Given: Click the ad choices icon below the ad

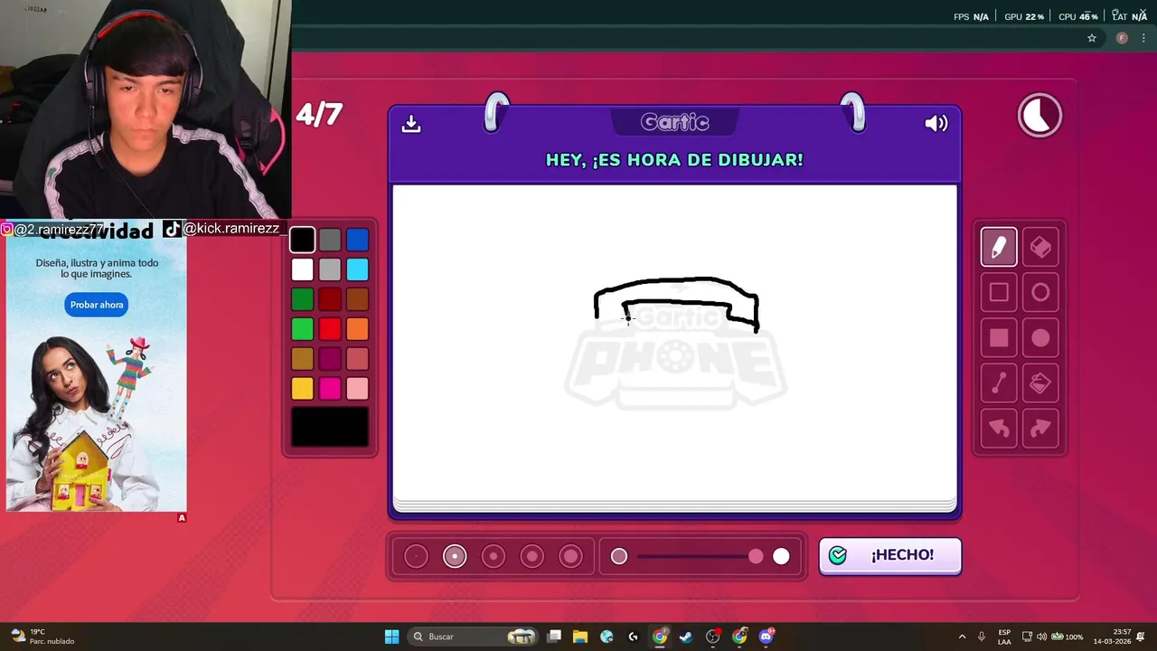Looking at the screenshot, I should pyautogui.click(x=182, y=518).
